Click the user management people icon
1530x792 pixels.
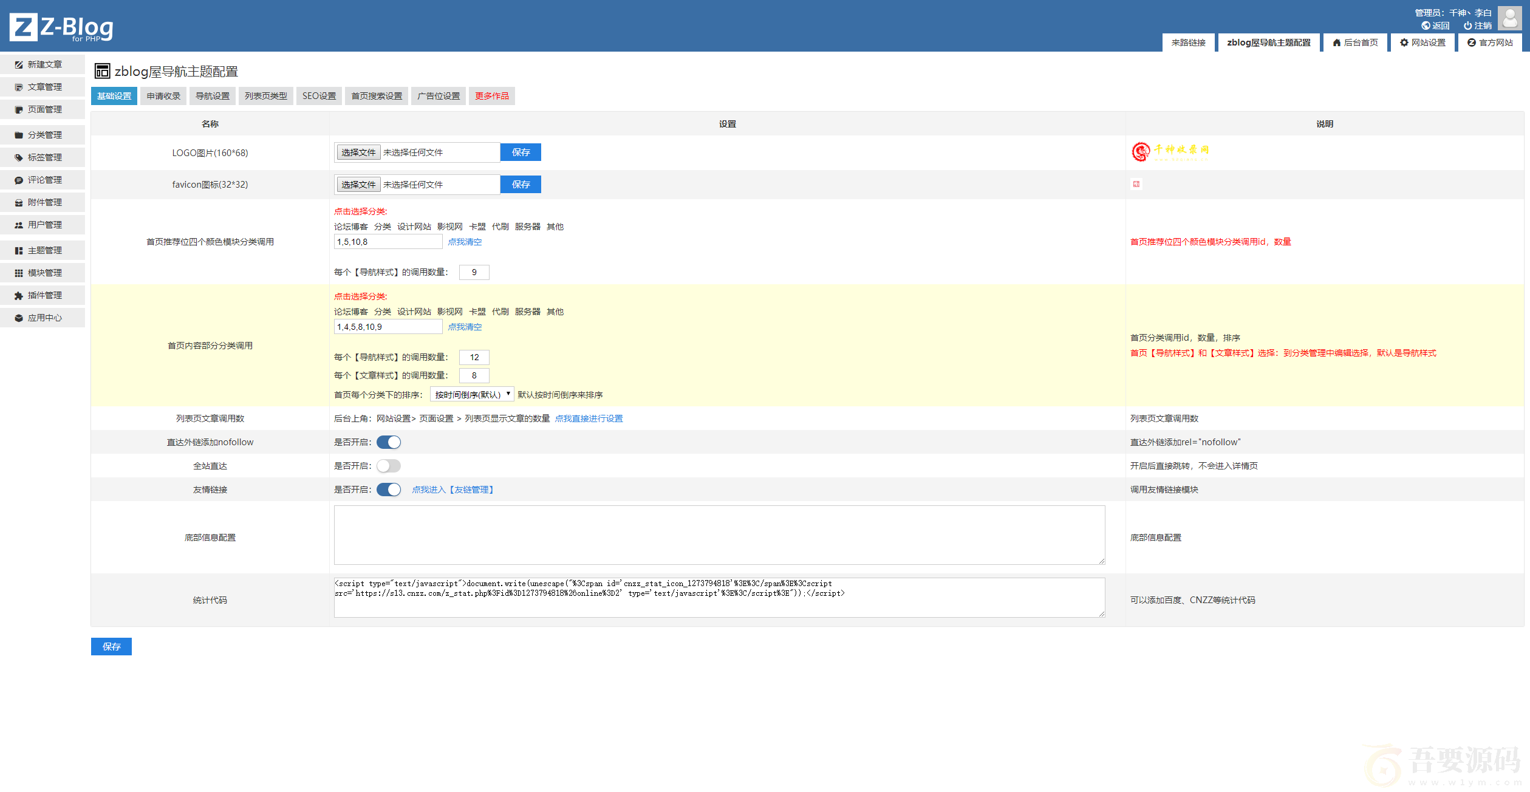[x=19, y=225]
